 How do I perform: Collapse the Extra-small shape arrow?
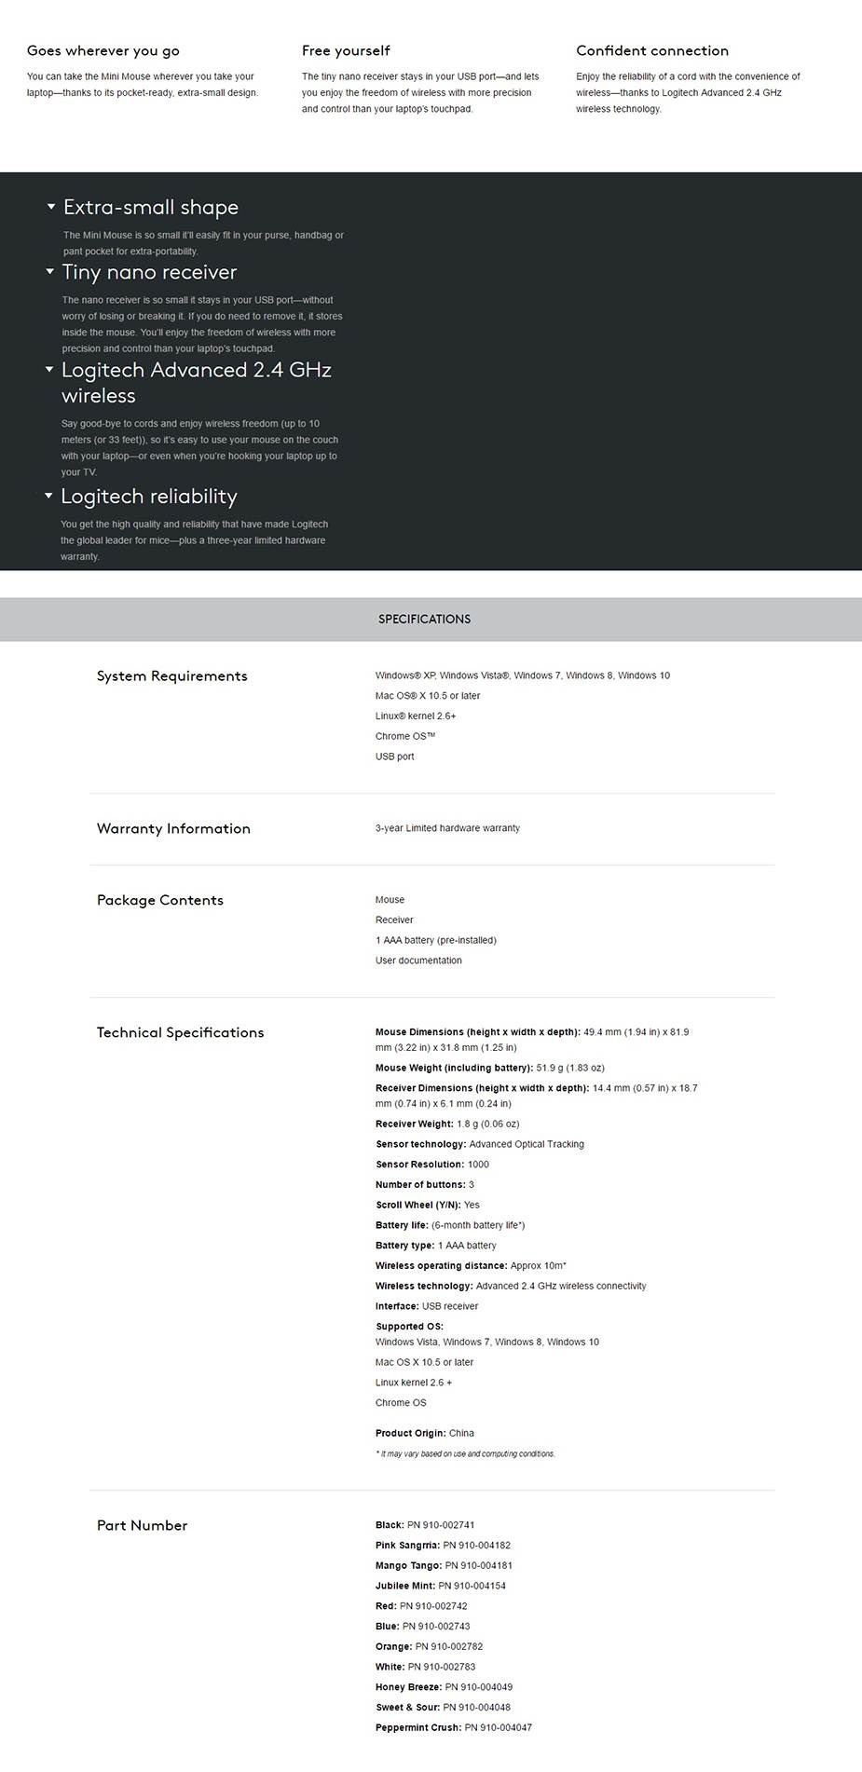(51, 207)
